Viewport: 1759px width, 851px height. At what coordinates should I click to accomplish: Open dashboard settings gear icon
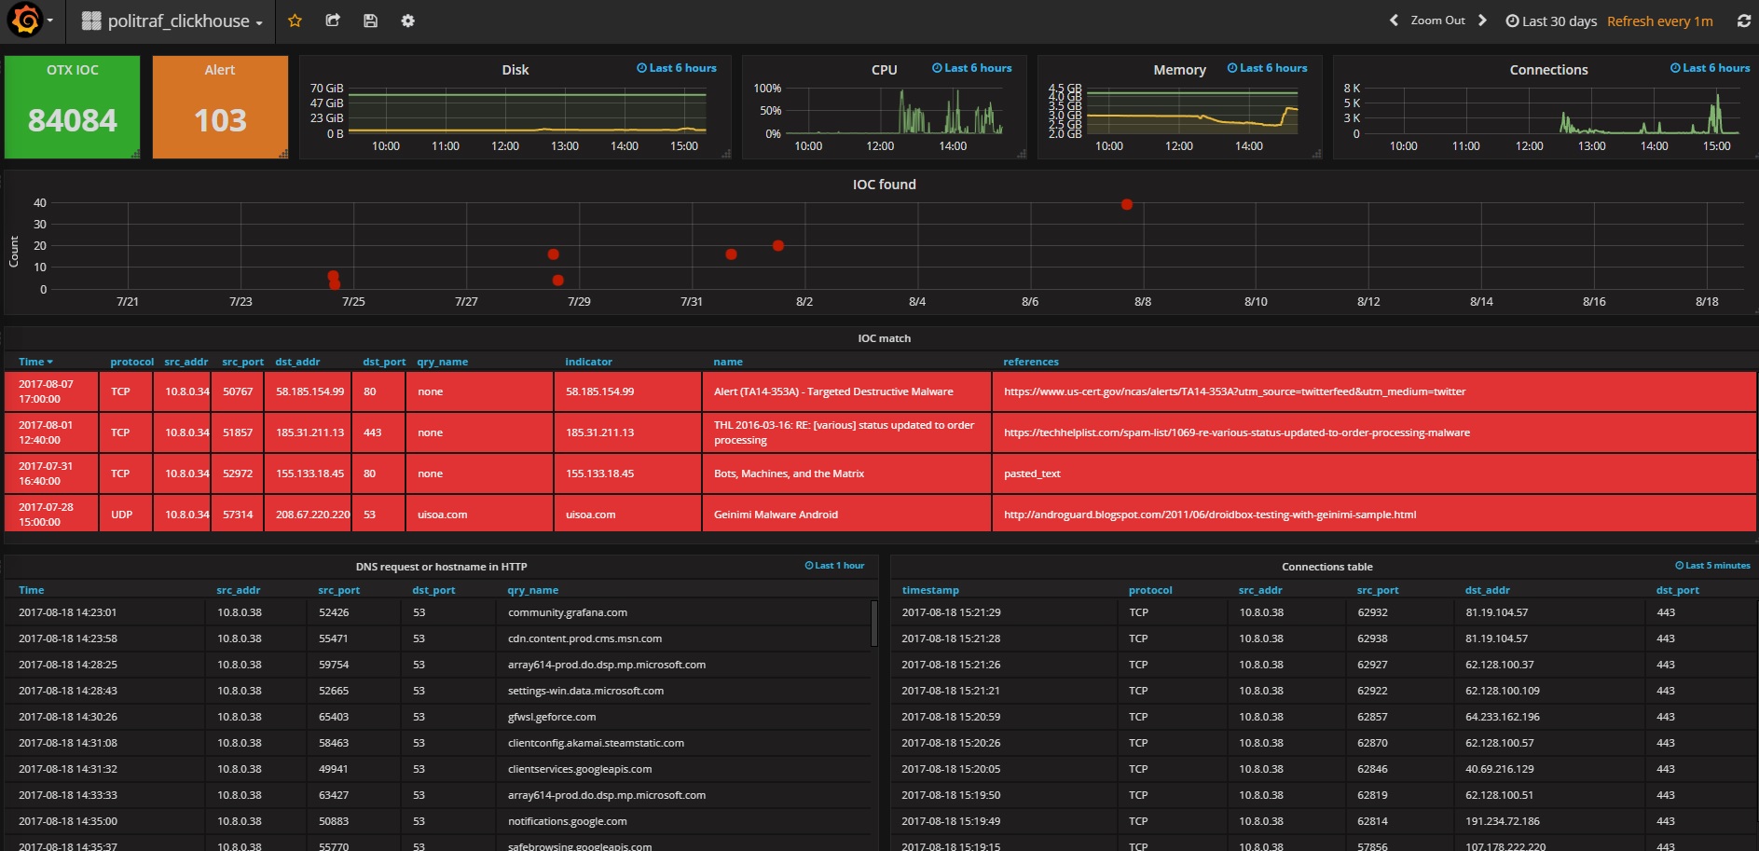[x=407, y=21]
